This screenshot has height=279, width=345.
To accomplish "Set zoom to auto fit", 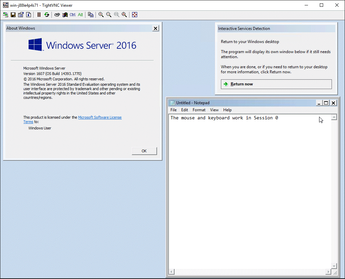I will (x=124, y=15).
